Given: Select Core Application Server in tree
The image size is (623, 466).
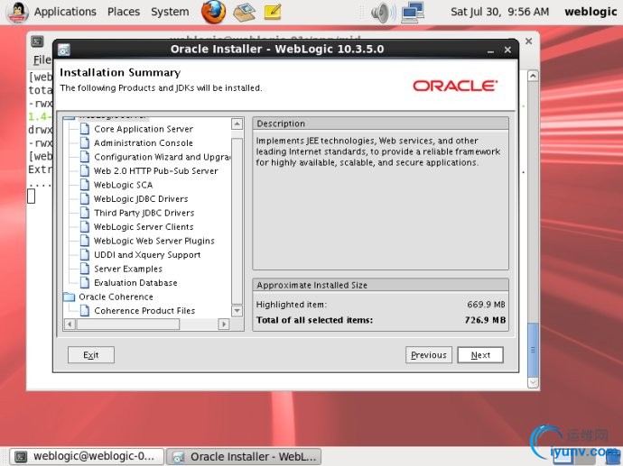Looking at the screenshot, I should [x=144, y=129].
